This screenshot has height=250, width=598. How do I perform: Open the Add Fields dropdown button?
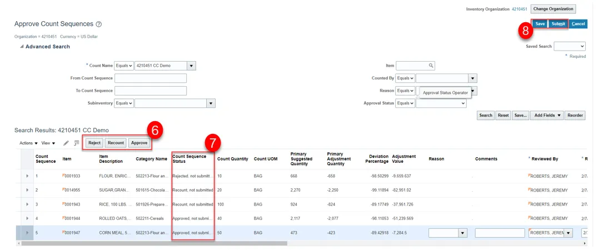click(x=546, y=116)
